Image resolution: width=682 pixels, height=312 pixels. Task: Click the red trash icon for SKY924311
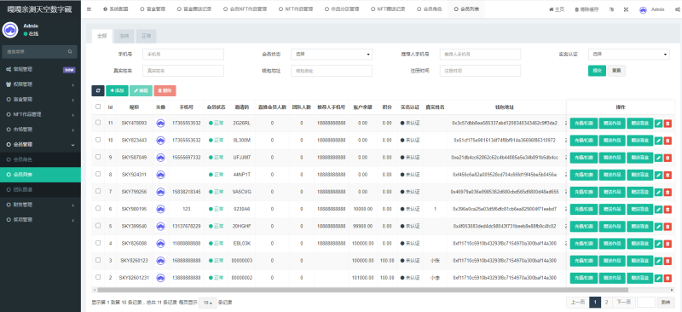668,175
